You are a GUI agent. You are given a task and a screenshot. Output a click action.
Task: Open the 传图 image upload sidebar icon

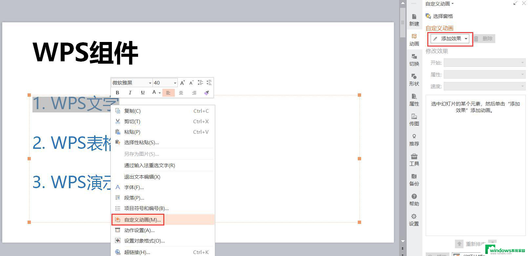pos(414,120)
